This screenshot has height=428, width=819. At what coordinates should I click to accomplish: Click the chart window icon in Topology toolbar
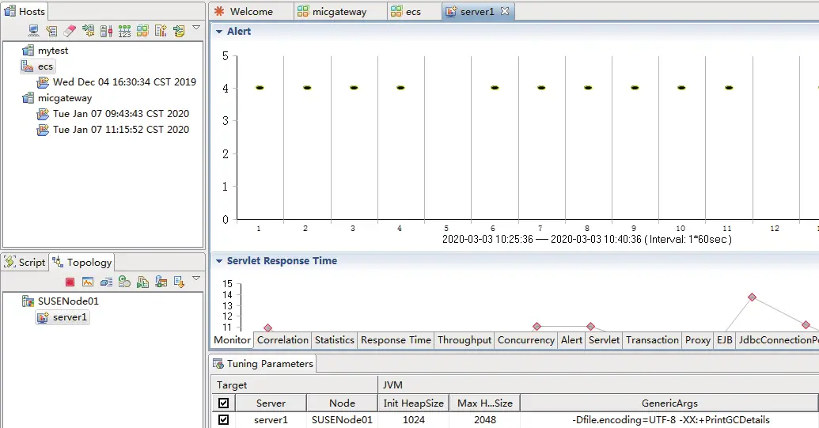pos(88,282)
